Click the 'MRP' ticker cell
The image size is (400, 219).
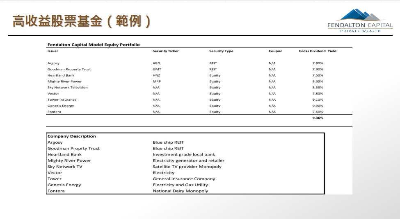point(157,81)
